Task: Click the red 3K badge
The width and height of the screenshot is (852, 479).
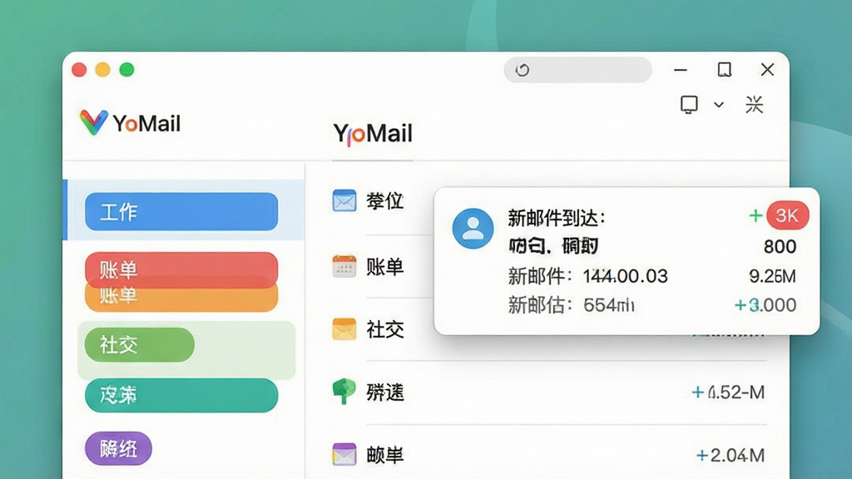Action: [787, 215]
